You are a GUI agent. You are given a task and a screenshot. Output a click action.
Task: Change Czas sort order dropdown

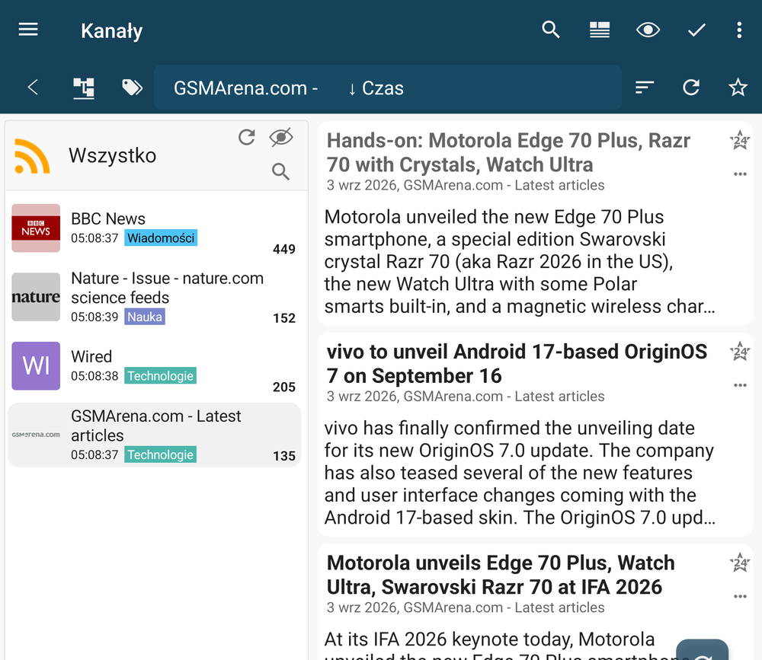[x=376, y=88]
